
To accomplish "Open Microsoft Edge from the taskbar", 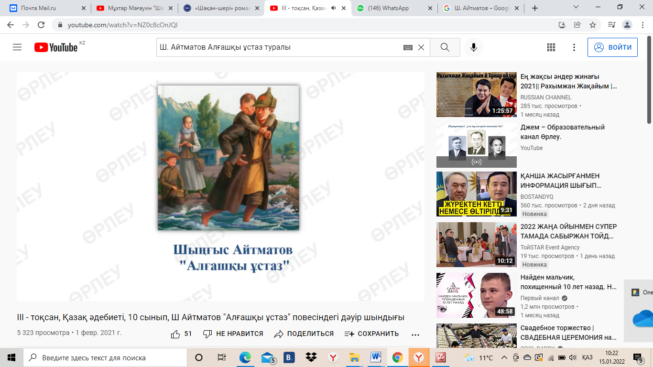I will [x=245, y=357].
